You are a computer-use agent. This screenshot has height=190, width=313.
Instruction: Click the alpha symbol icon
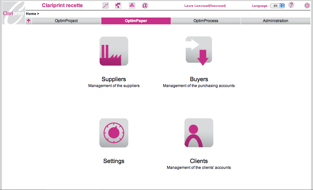pyautogui.click(x=145, y=6)
